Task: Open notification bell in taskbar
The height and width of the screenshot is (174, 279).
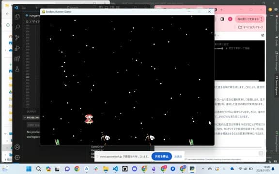Action: [x=273, y=169]
